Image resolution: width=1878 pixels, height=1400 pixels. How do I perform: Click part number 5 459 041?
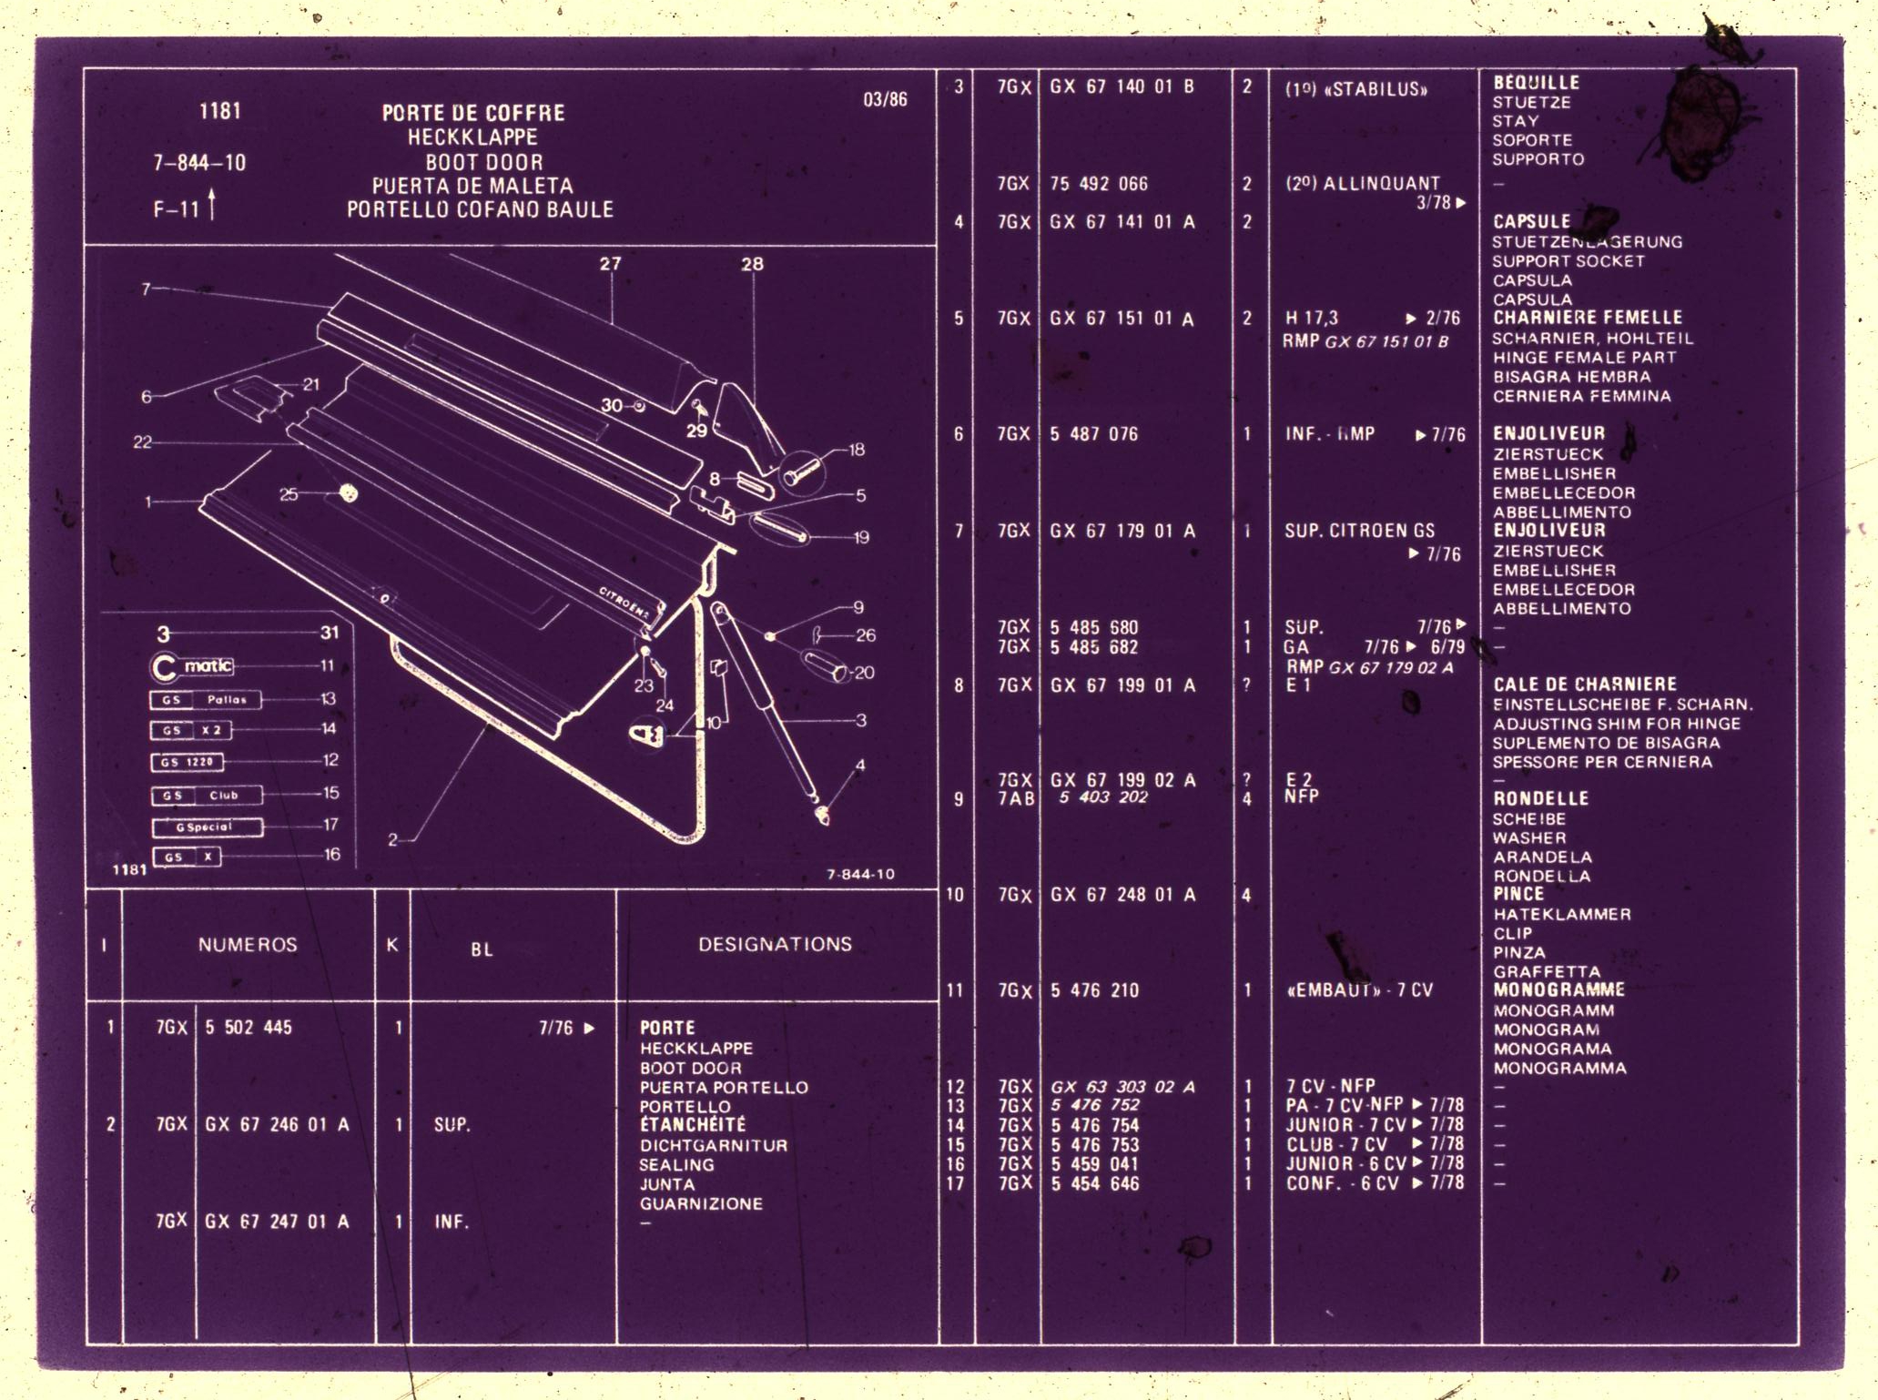[1094, 1164]
